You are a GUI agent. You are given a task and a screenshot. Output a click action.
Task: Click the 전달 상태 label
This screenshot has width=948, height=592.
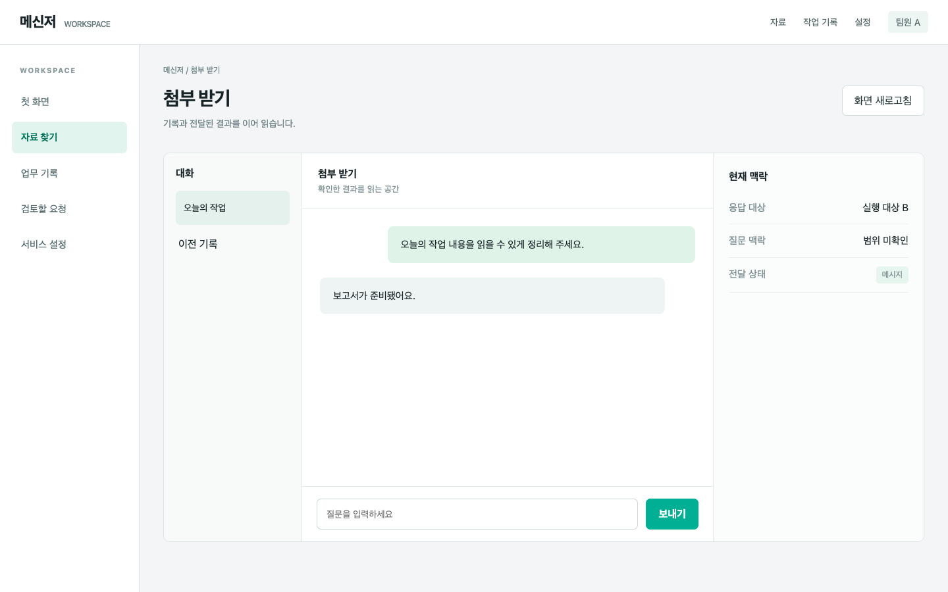tap(747, 274)
